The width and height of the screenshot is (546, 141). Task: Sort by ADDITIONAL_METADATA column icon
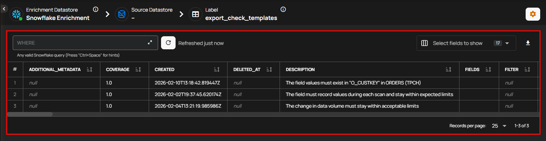pos(89,70)
